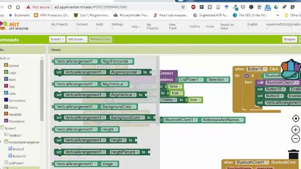Open the AlignHorizontal dropdown in the getter block

tap(117, 61)
